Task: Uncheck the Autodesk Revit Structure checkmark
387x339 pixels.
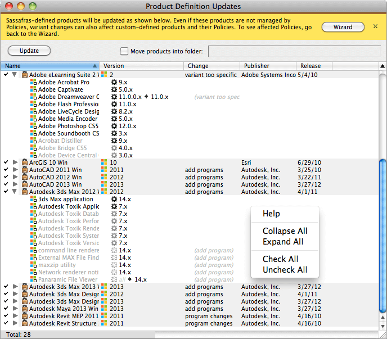Action: click(x=6, y=323)
